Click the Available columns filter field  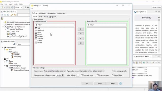pyautogui.click(x=55, y=25)
